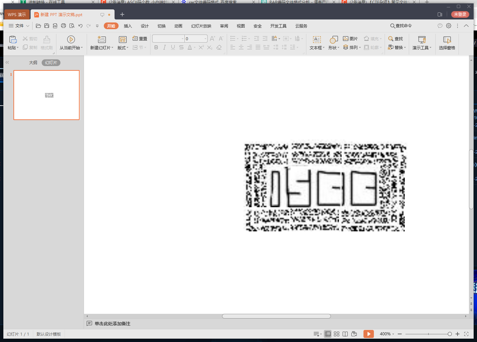This screenshot has width=477, height=342.
Task: Click the Format Painter (格式刷) icon
Action: (47, 40)
